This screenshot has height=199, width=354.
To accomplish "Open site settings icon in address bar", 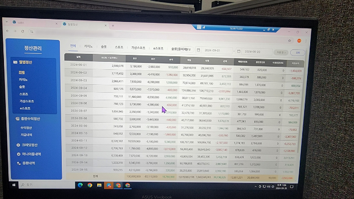I will tap(31, 31).
